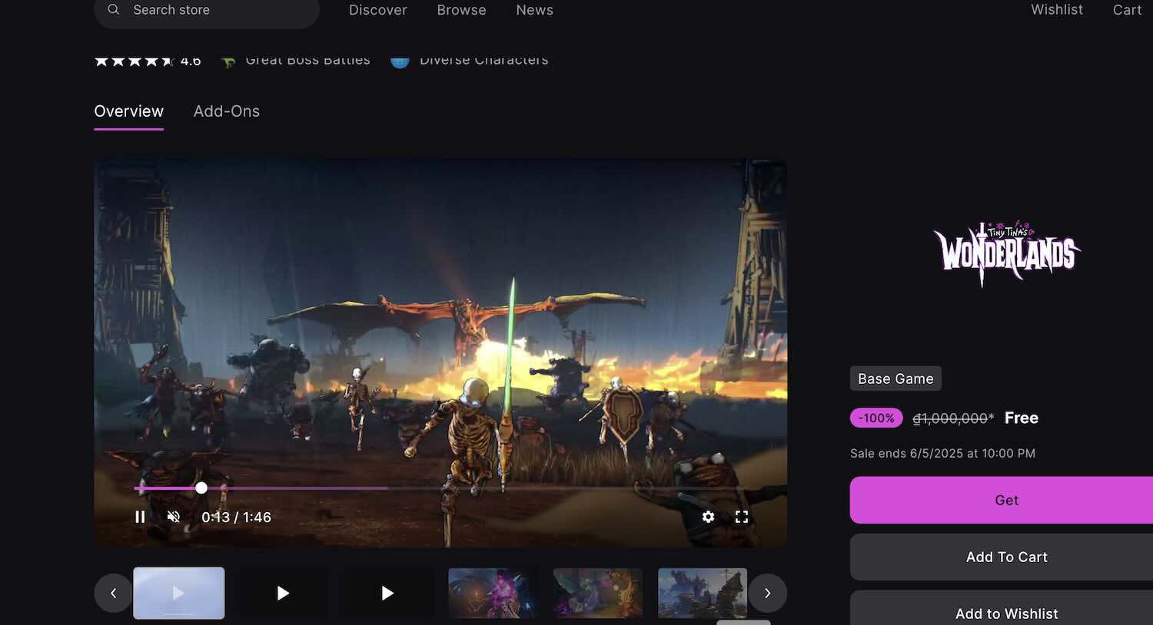Click the Tiny Tina's Wonderlands logo

[1006, 253]
